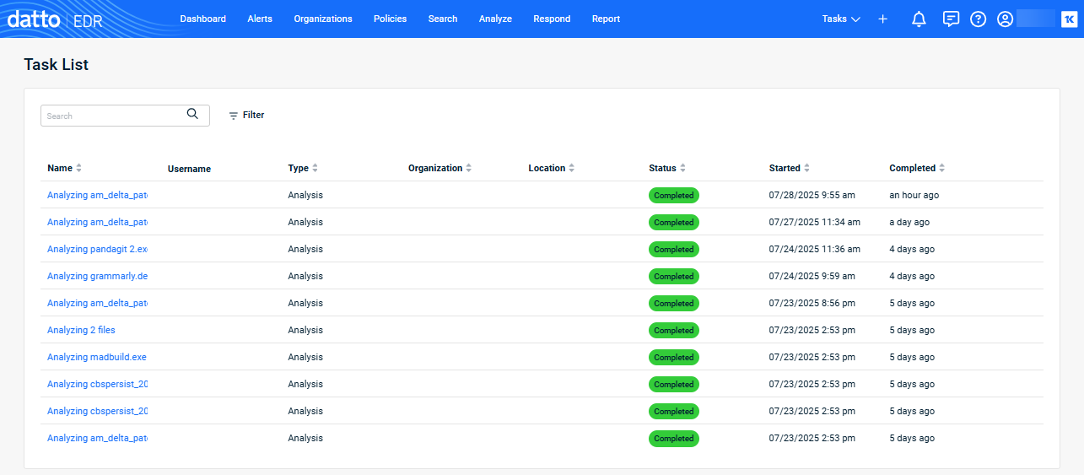Go to the Alerts menu
This screenshot has width=1084, height=475.
260,19
